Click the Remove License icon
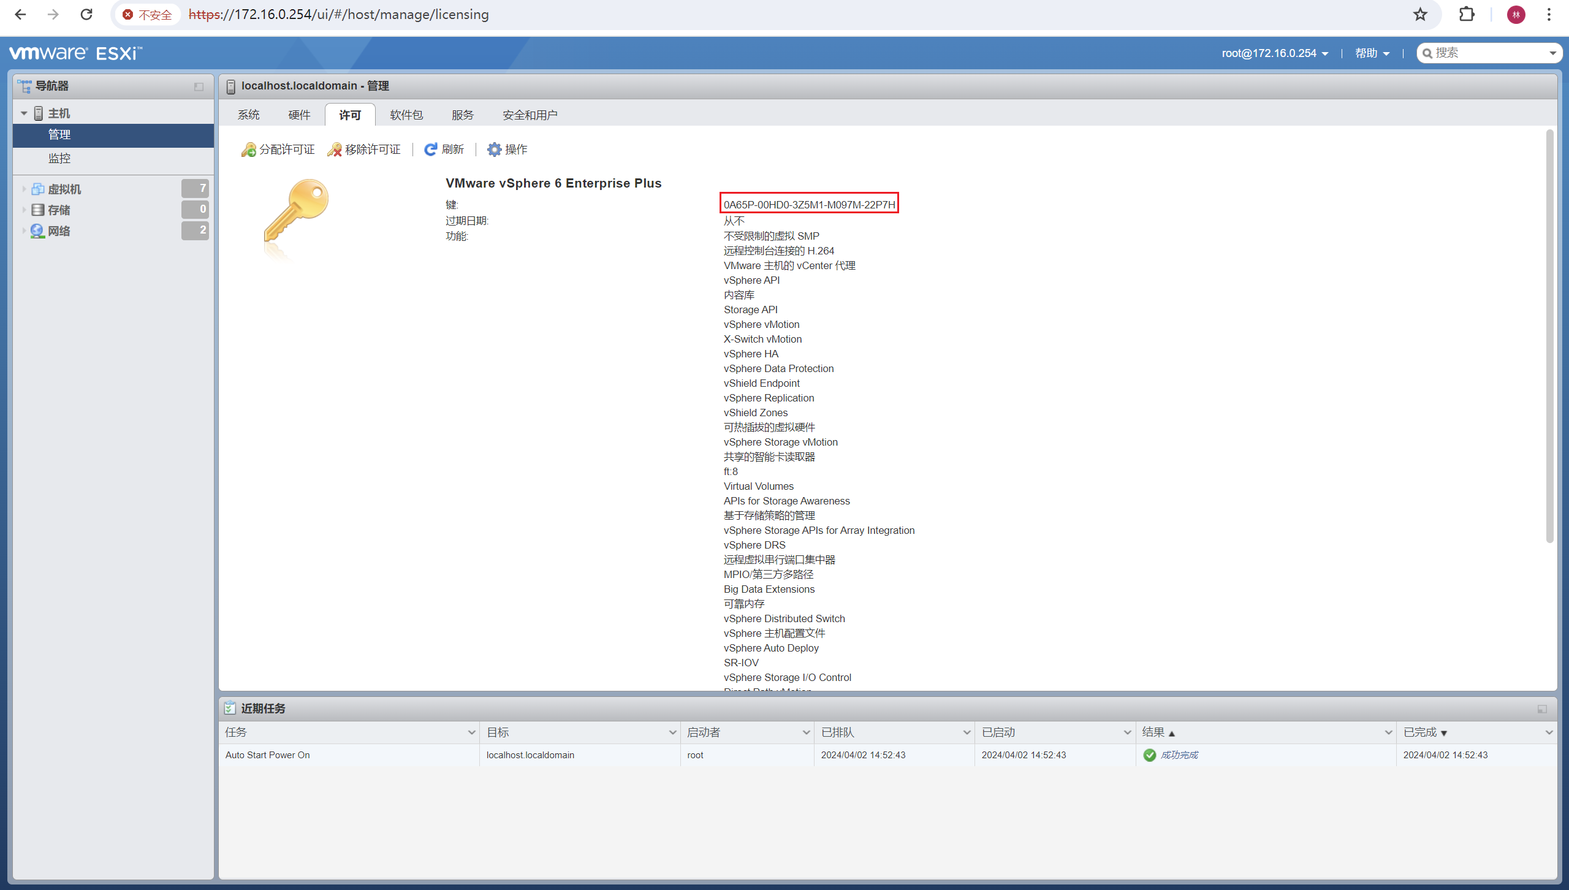1569x890 pixels. pos(335,150)
